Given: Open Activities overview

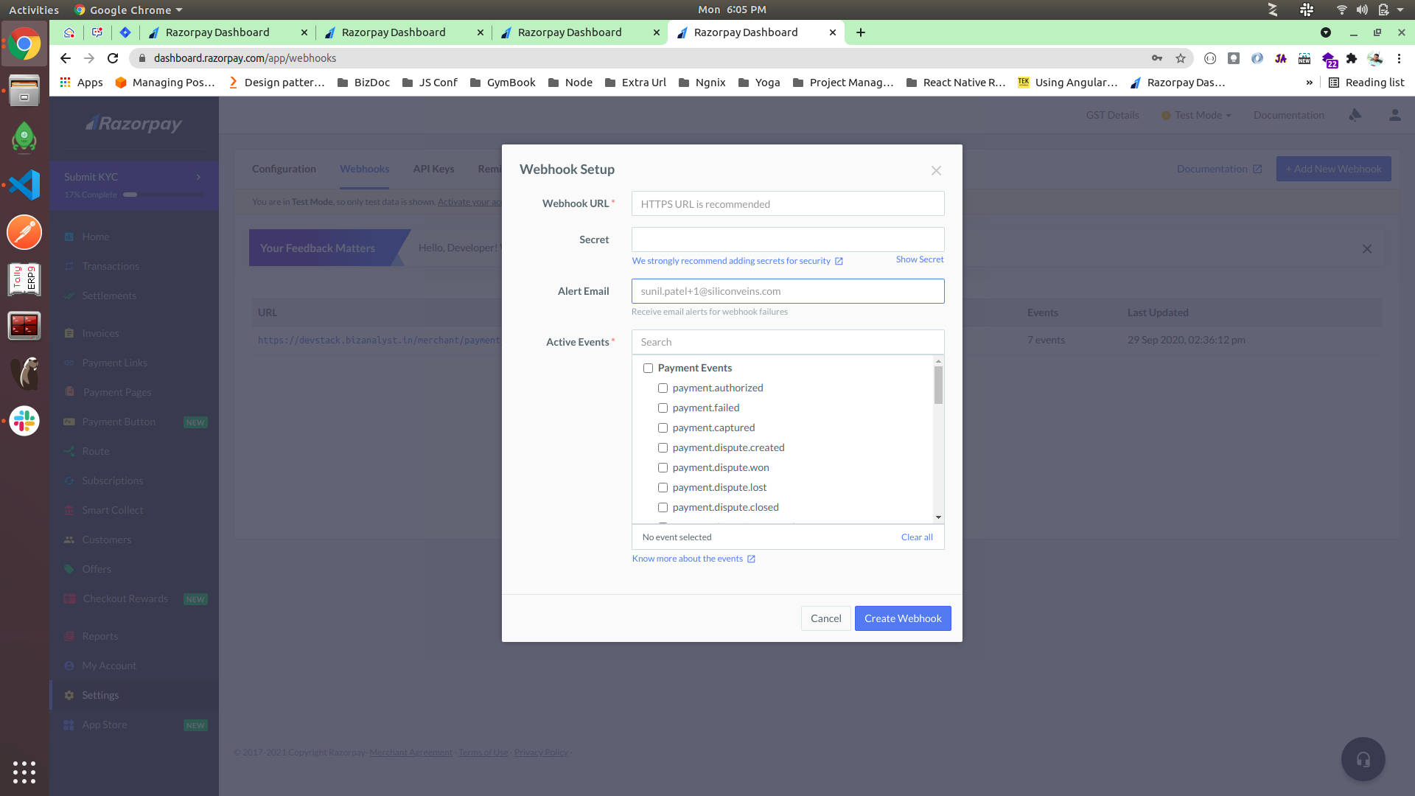Looking at the screenshot, I should click(x=34, y=10).
